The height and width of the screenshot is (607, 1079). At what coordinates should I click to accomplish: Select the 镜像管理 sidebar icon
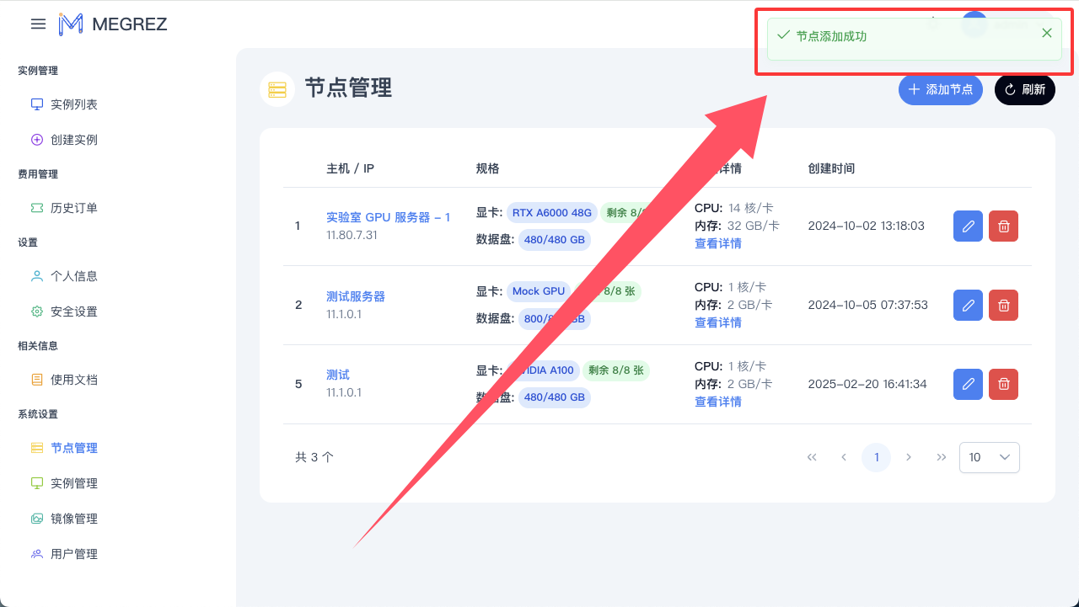coord(36,518)
